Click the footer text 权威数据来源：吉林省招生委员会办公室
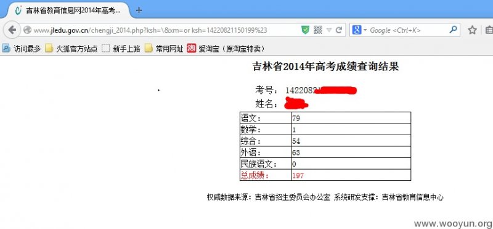 [x=269, y=198]
